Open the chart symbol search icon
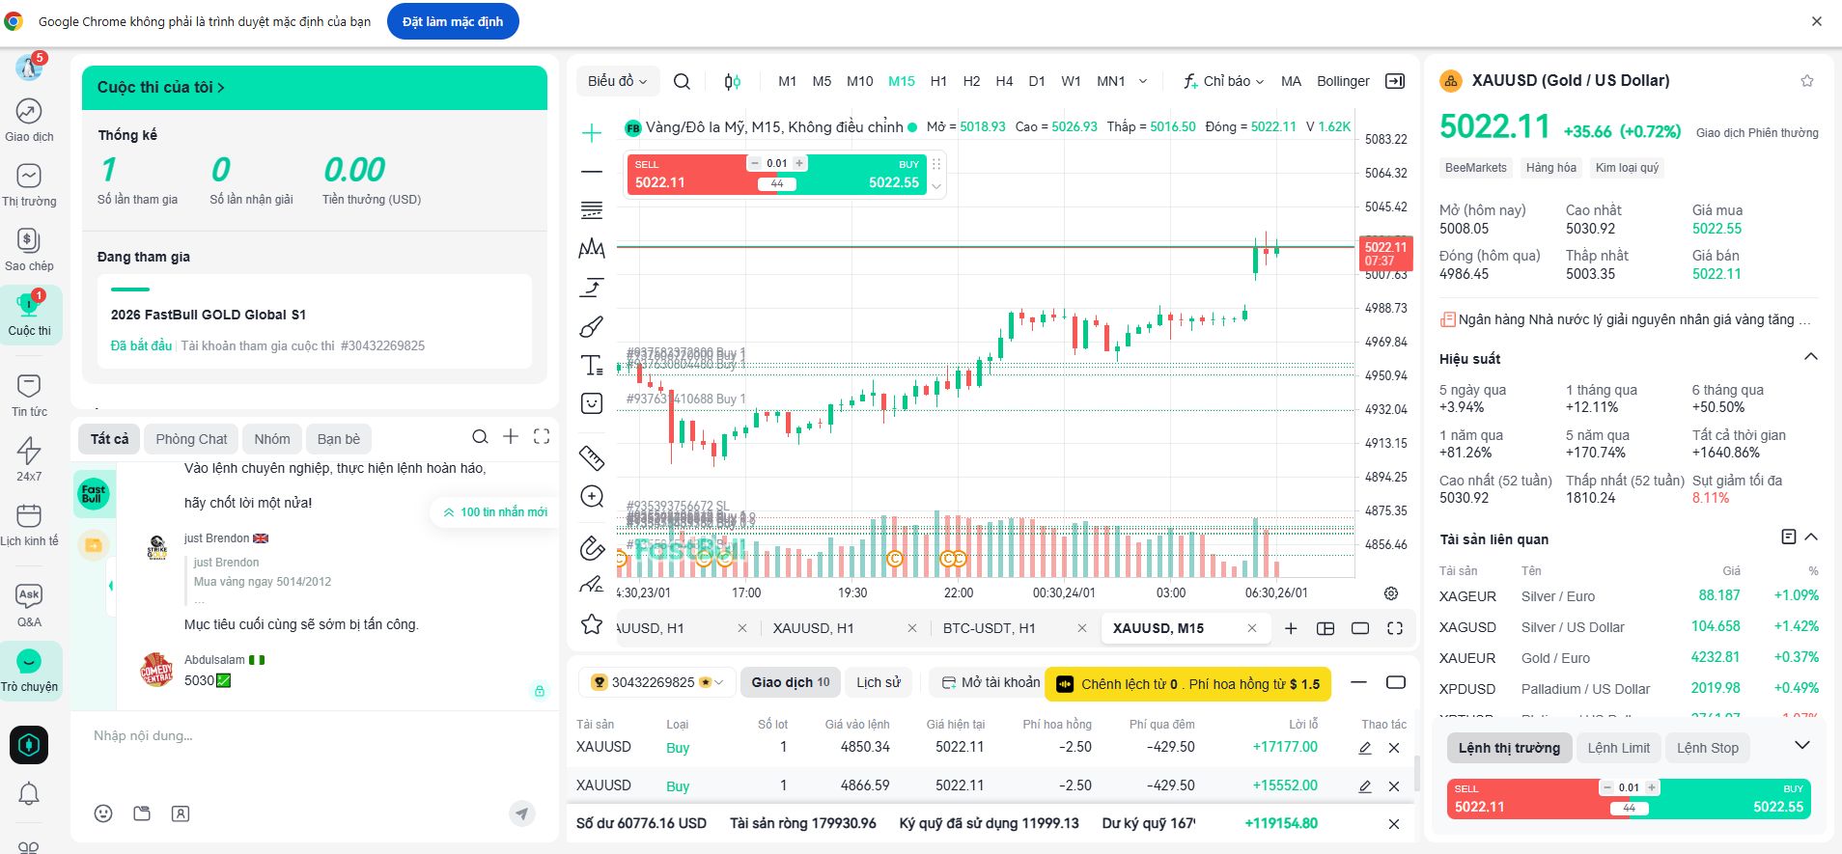This screenshot has width=1842, height=854. (682, 82)
